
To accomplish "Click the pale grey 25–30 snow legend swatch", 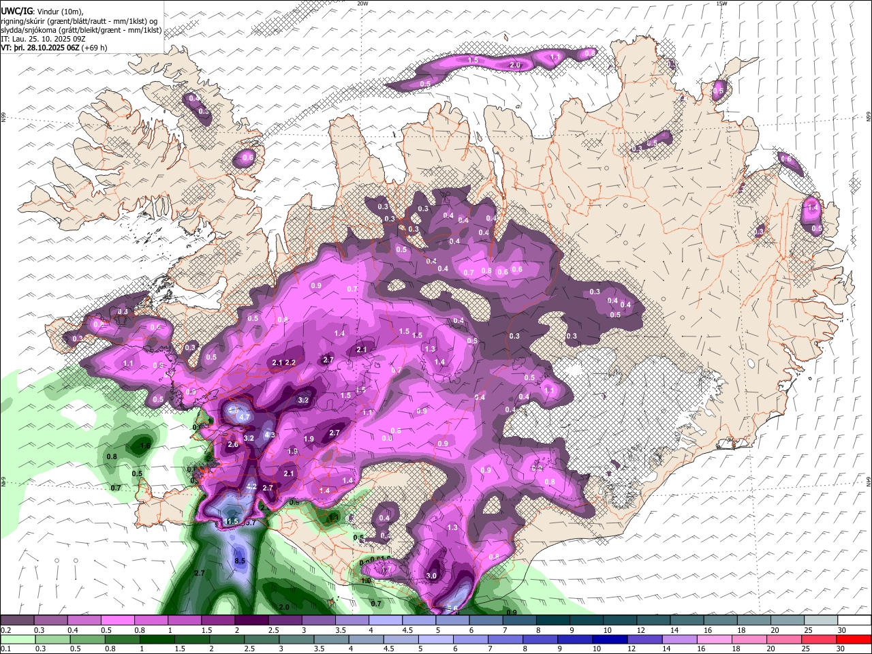I will pos(820,620).
